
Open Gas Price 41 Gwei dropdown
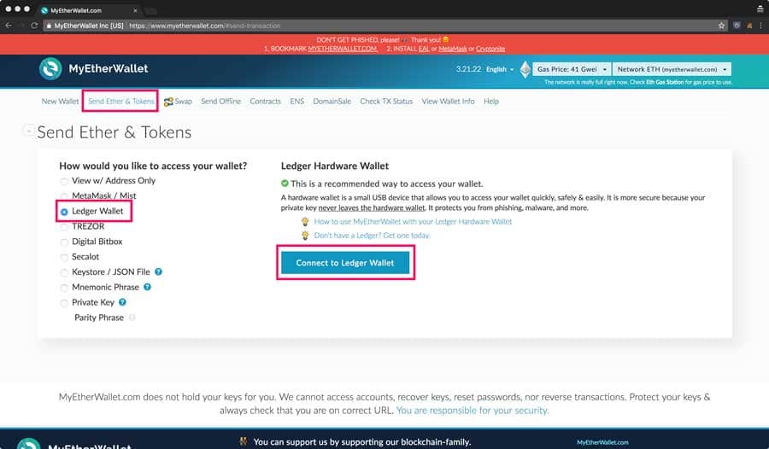[x=572, y=69]
